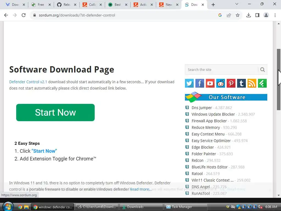The image size is (281, 211).
Task: Click the share page icon
Action: [x=229, y=15]
